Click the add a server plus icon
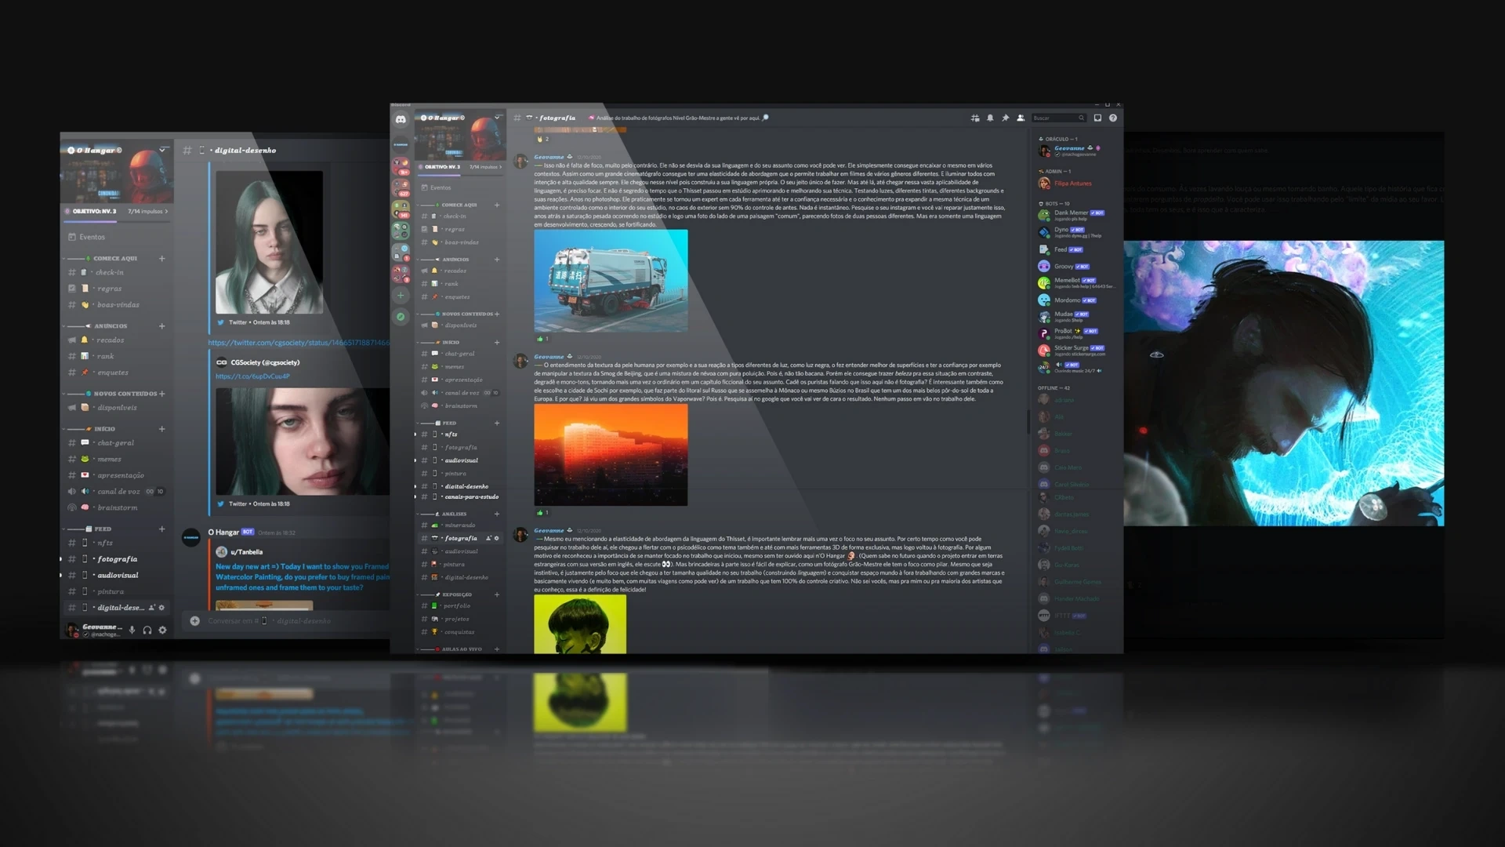This screenshot has width=1505, height=847. [x=401, y=296]
